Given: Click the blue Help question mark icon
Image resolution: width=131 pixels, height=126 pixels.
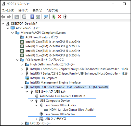Looking at the screenshot, I should pos(32,17).
